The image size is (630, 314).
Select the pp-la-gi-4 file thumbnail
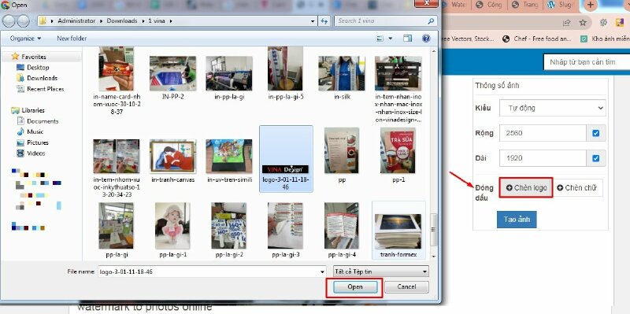tap(342, 226)
